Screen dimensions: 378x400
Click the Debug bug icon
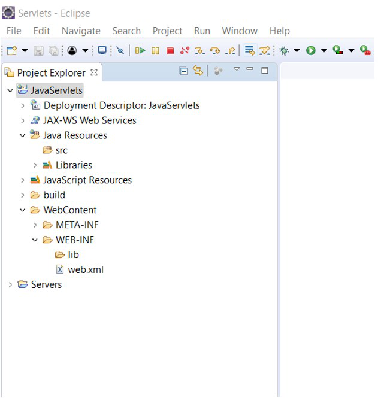[x=284, y=50]
